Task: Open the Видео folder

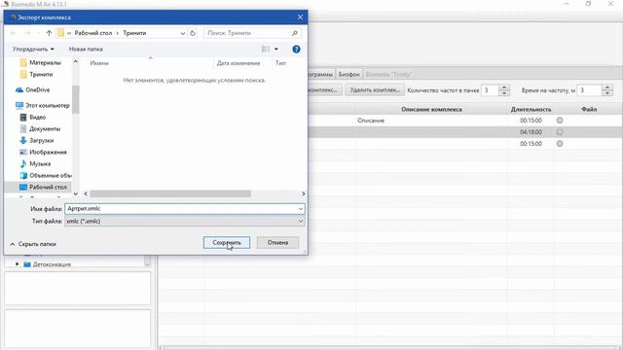Action: pos(33,117)
